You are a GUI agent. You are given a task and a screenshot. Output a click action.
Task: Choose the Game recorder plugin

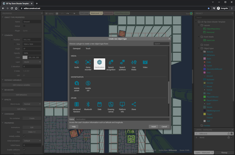click(88, 63)
